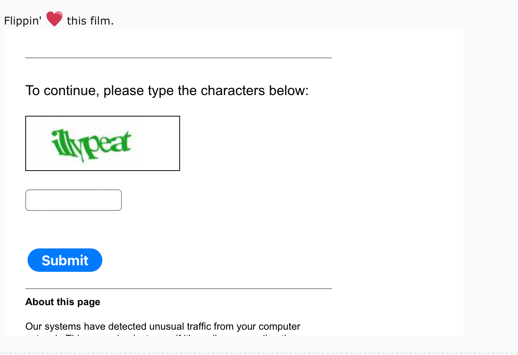
Task: Click the 'About this page' heading
Action: click(x=63, y=302)
